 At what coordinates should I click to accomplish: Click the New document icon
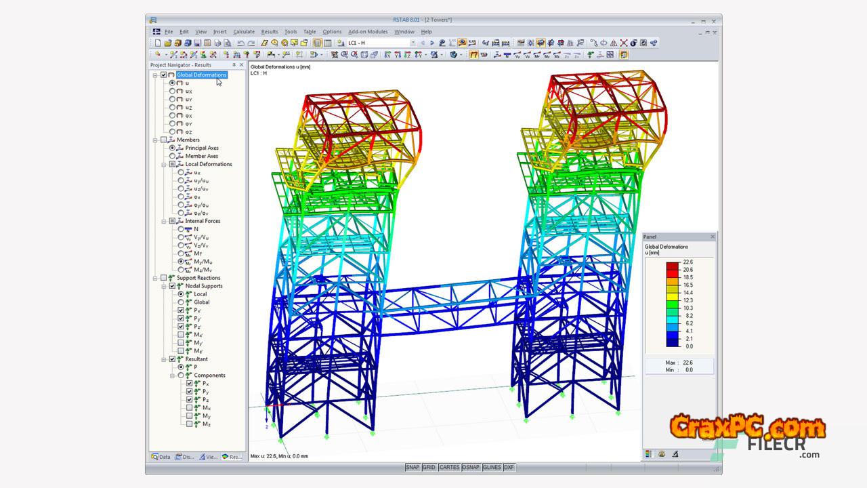(158, 43)
